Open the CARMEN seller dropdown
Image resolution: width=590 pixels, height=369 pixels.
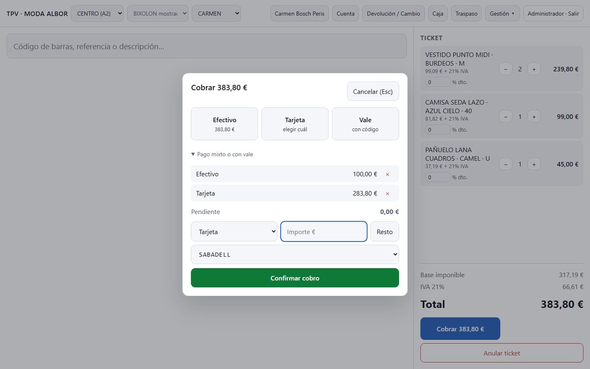216,13
